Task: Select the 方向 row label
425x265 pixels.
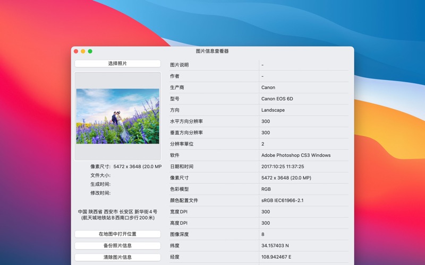Action: pos(175,110)
